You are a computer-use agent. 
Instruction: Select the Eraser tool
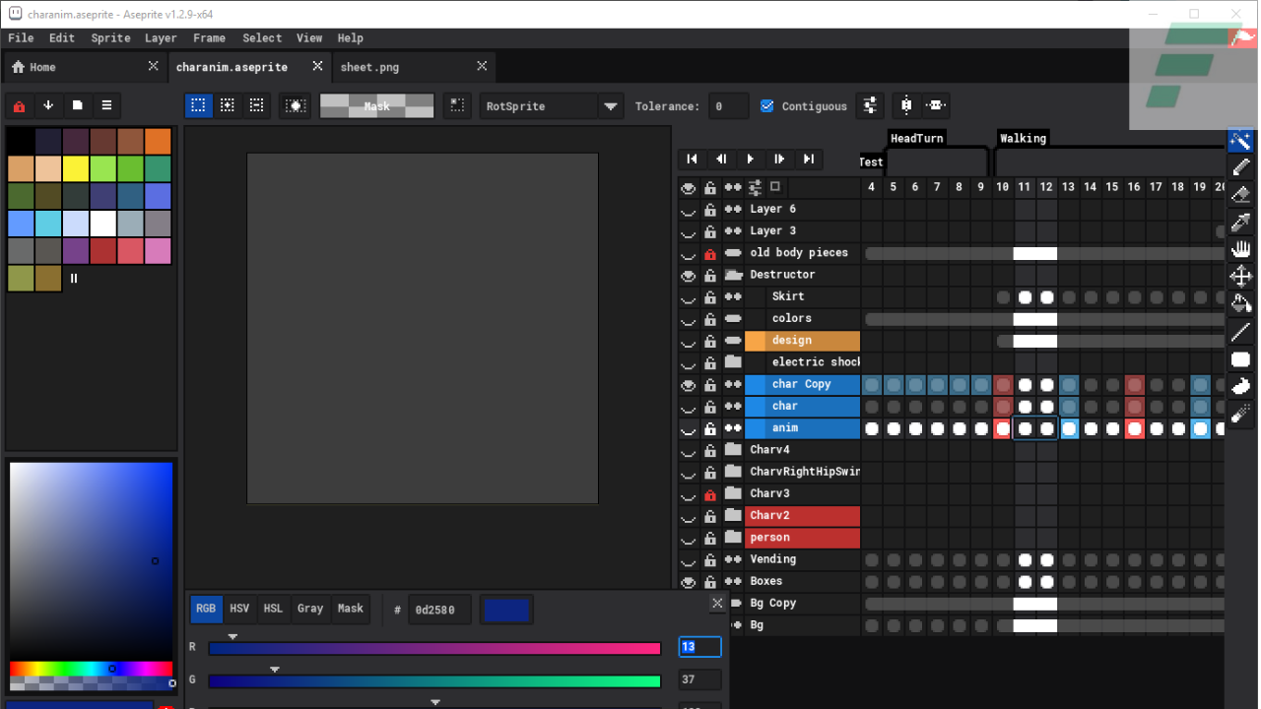coord(1240,195)
